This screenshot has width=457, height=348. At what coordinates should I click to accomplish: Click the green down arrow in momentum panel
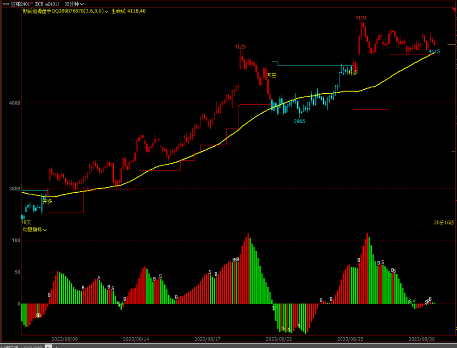coord(414,301)
